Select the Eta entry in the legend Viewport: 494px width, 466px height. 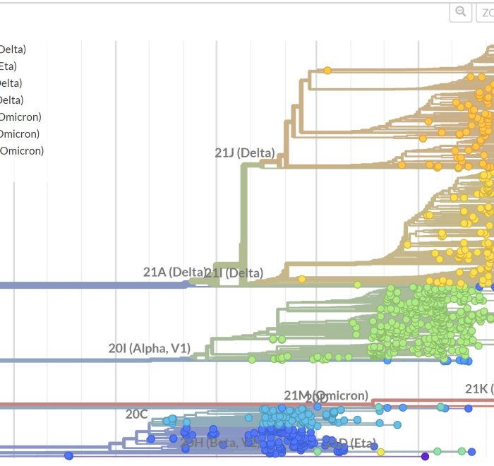tap(8, 66)
